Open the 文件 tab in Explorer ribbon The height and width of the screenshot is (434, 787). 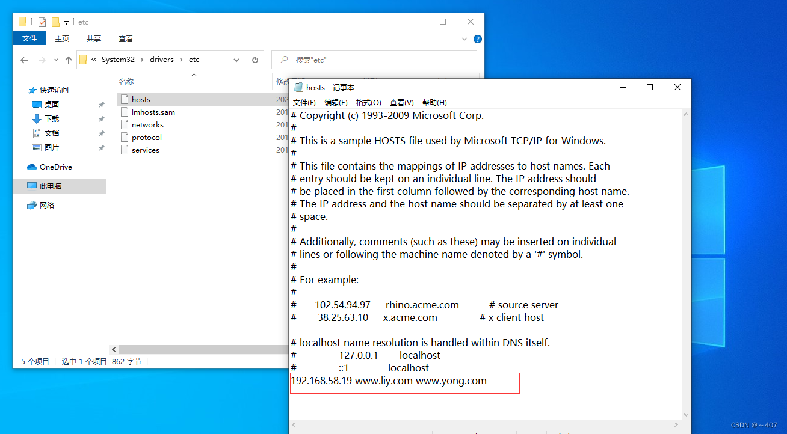coord(29,38)
